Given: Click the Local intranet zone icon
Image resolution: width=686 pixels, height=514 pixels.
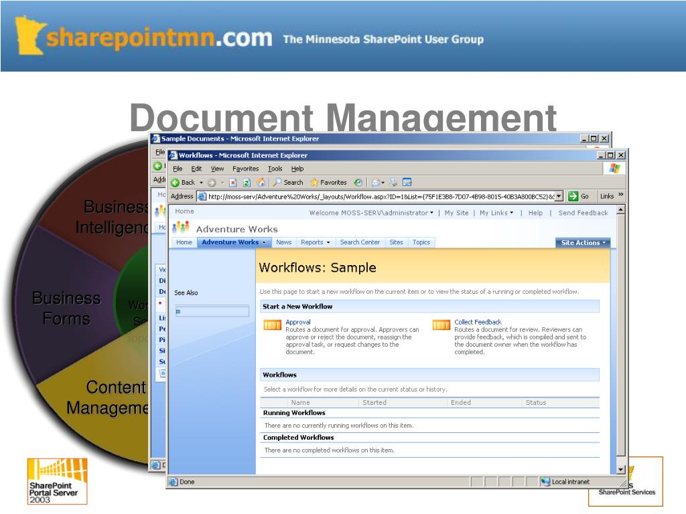Looking at the screenshot, I should 545,482.
